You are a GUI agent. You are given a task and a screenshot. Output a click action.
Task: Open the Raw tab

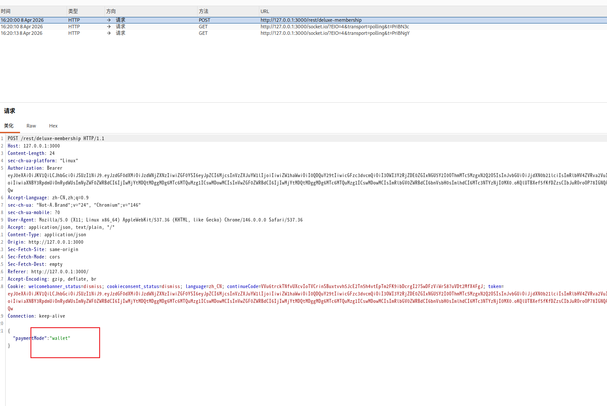tap(31, 126)
